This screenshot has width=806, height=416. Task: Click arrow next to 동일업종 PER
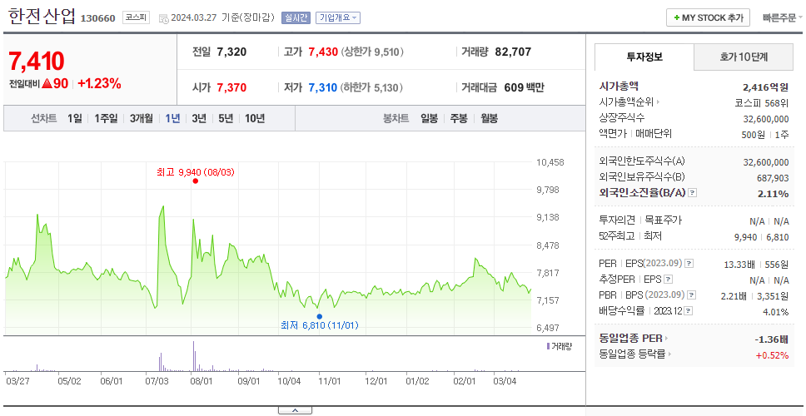tap(667, 339)
